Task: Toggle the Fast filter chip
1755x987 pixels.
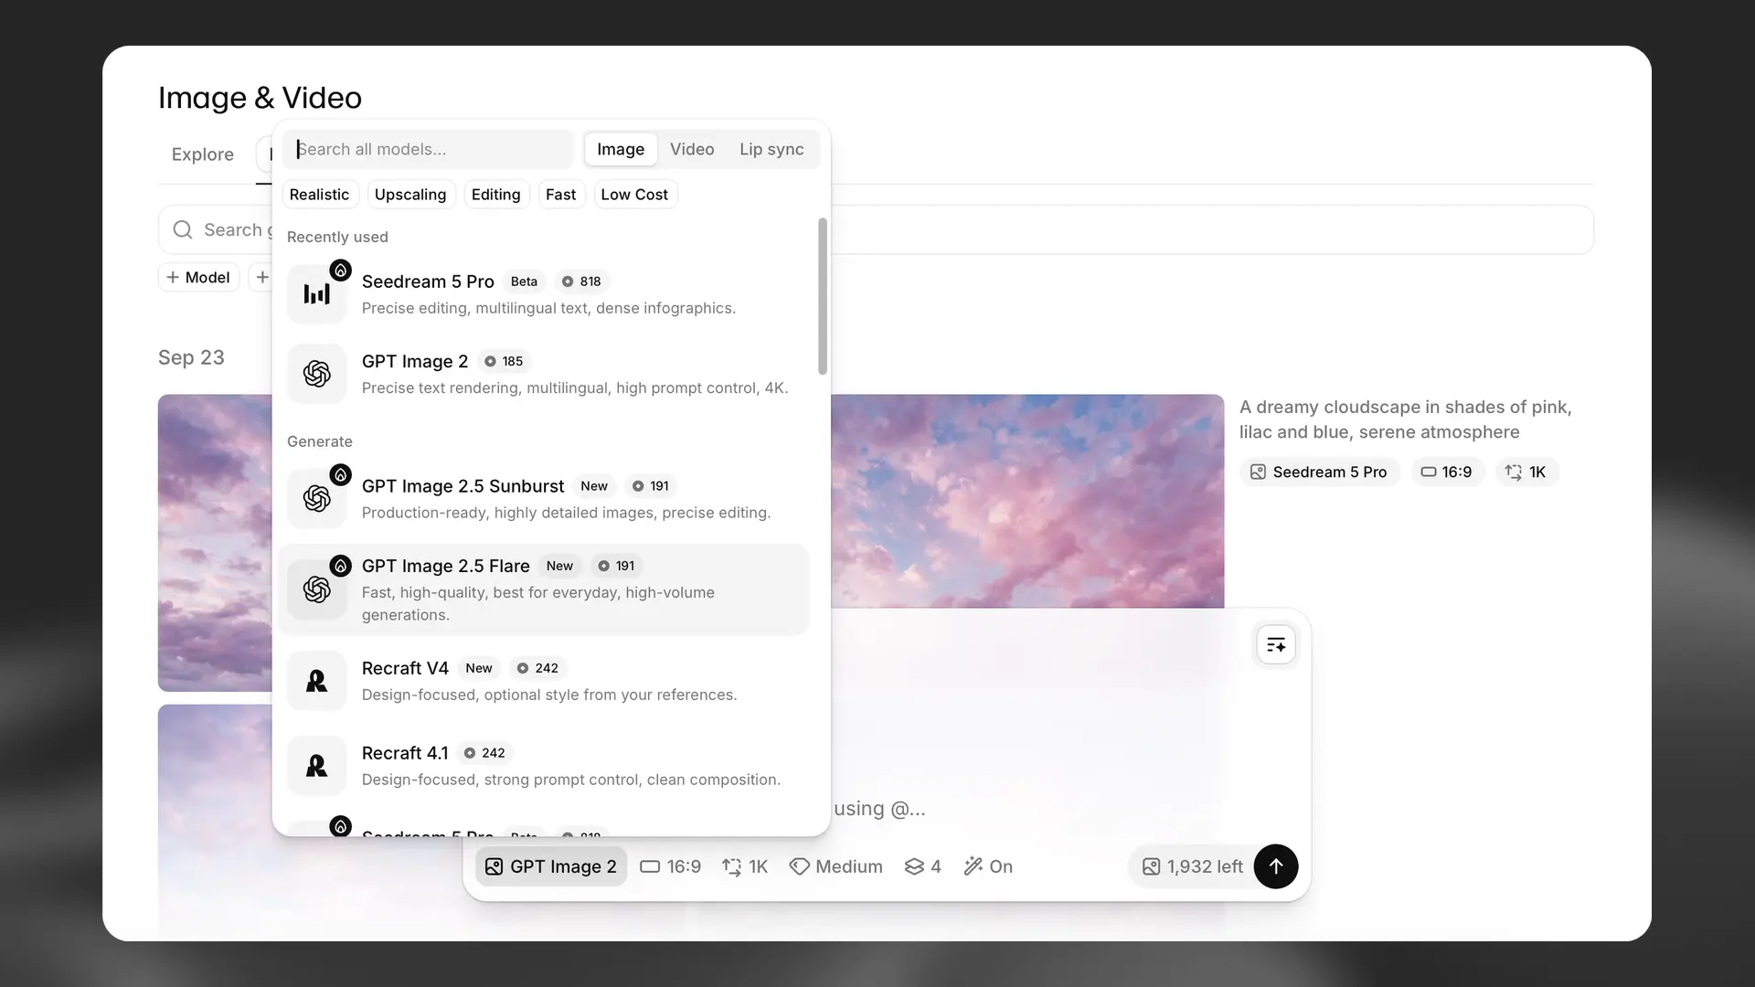Action: coord(560,195)
